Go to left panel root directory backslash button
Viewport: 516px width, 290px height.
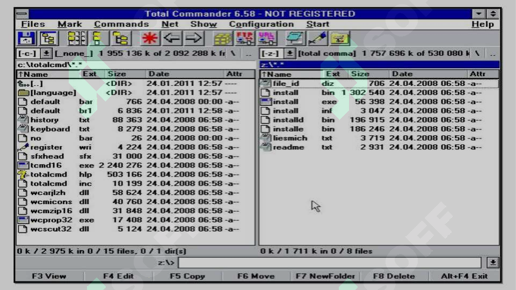[x=234, y=53]
